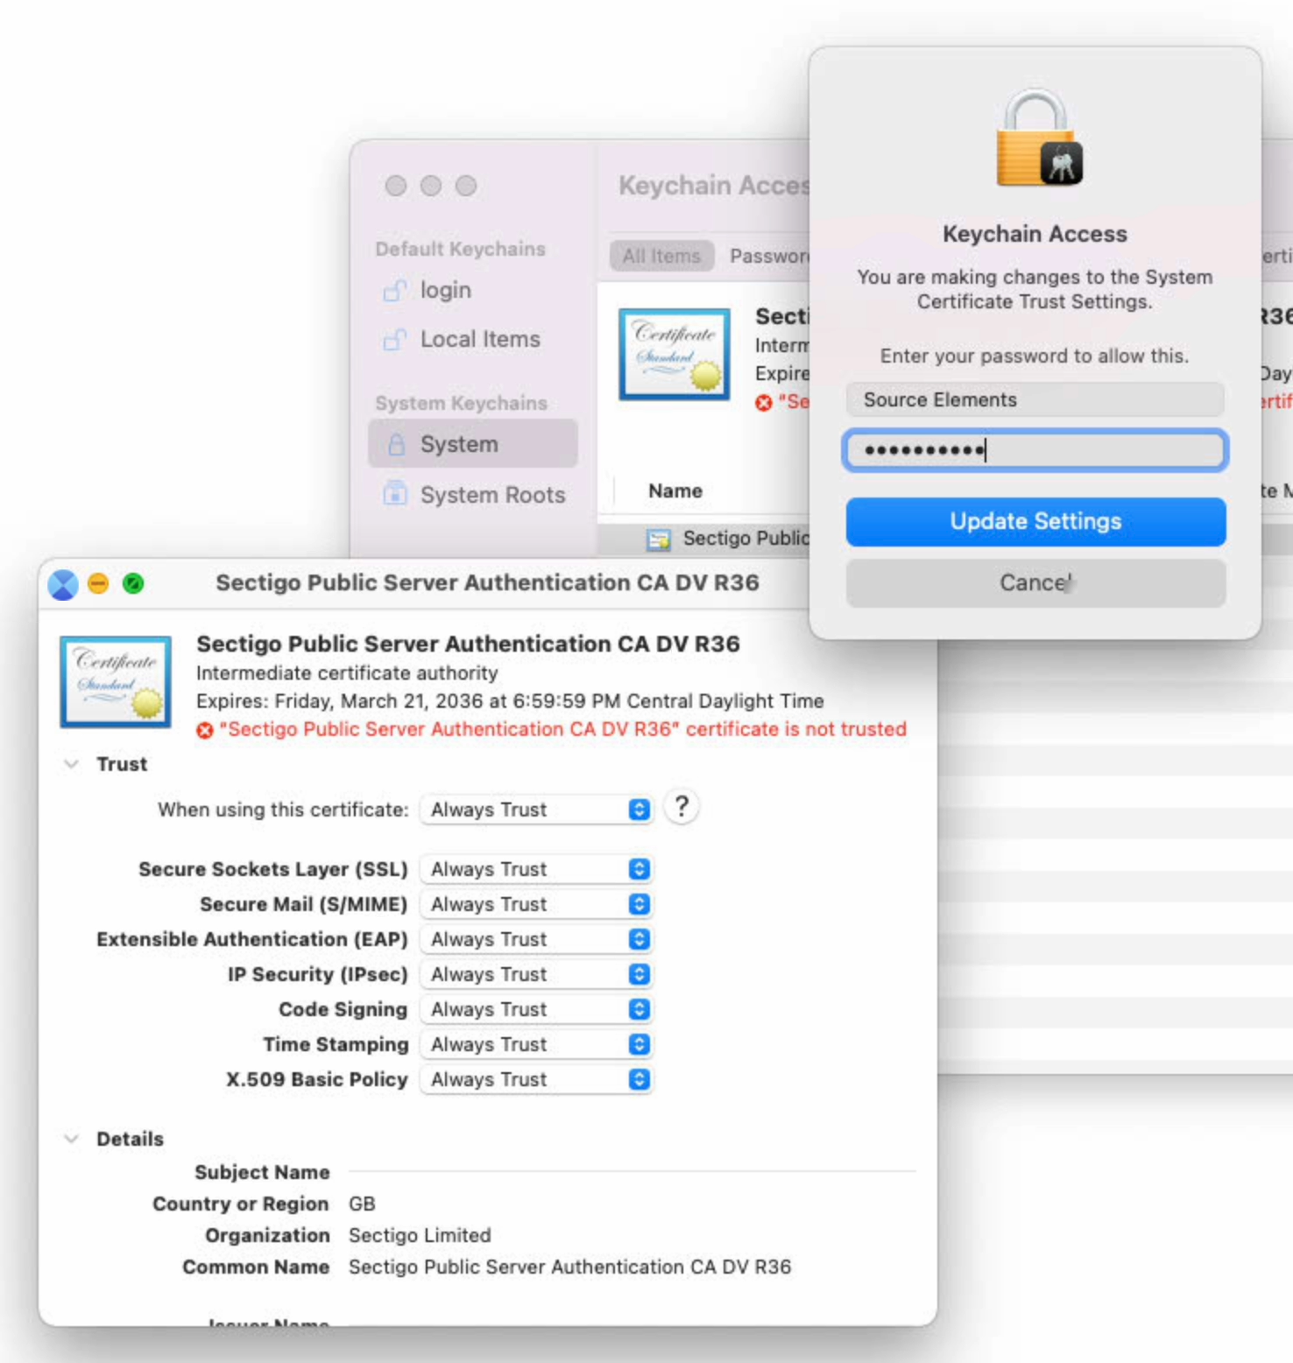Click the Local Items keychain icon
The width and height of the screenshot is (1293, 1363).
395,339
